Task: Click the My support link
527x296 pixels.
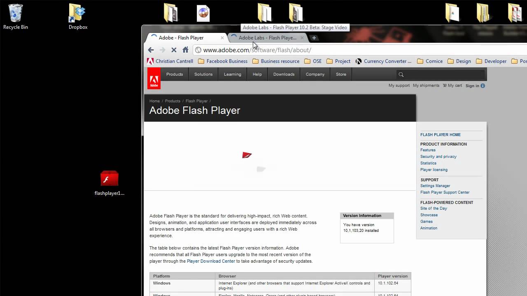Action: pyautogui.click(x=399, y=86)
